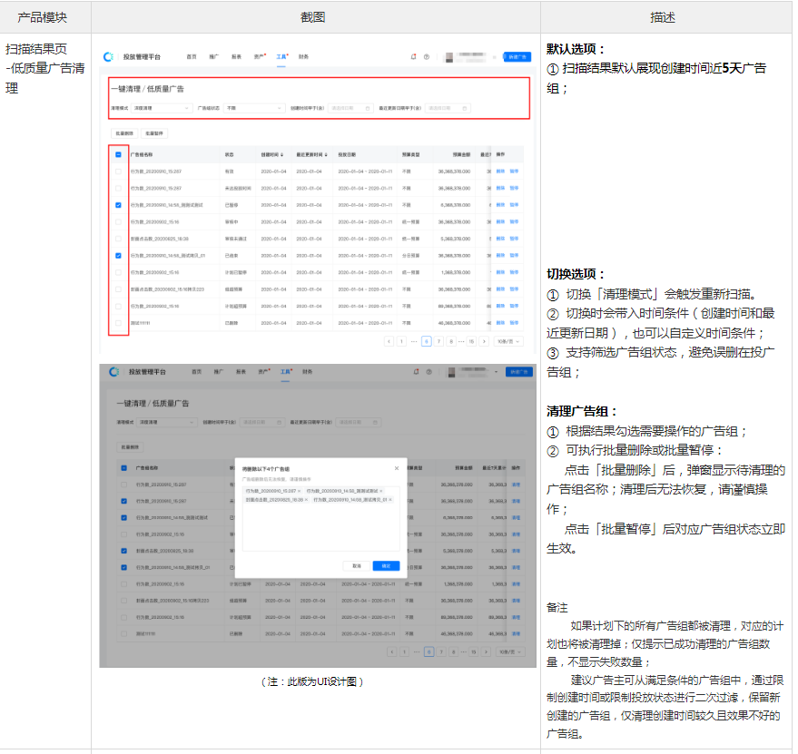Sort table by 最近更新时间 column arrow
The width and height of the screenshot is (798, 754).
(x=328, y=154)
